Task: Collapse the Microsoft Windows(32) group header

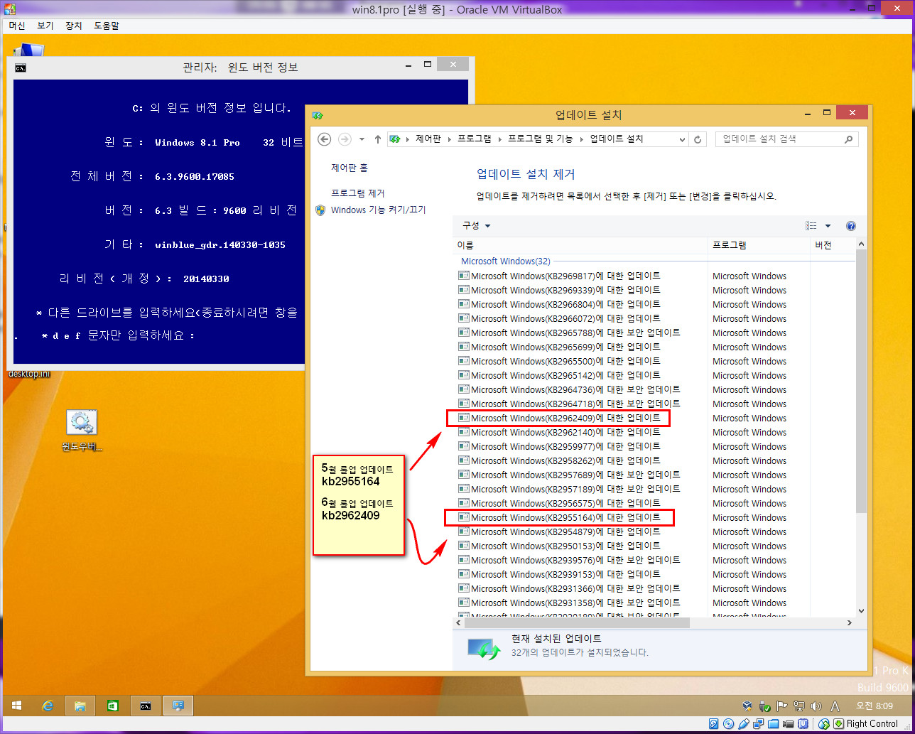Action: pos(506,261)
